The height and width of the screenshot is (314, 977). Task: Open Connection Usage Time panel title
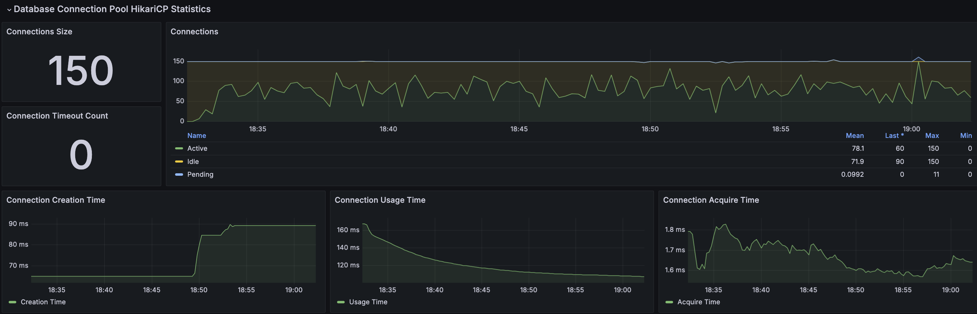click(x=380, y=200)
